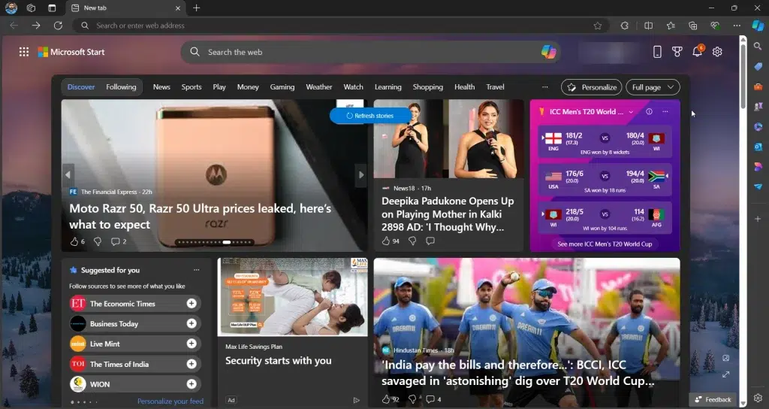Follow The Times of India source

click(x=191, y=364)
